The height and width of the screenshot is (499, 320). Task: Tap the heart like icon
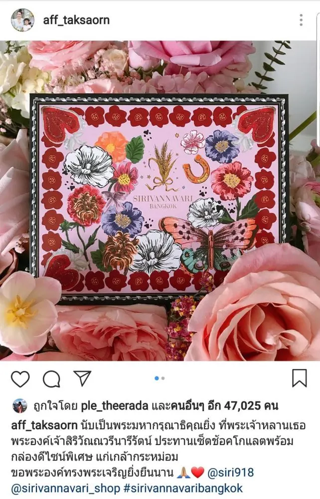(x=20, y=379)
